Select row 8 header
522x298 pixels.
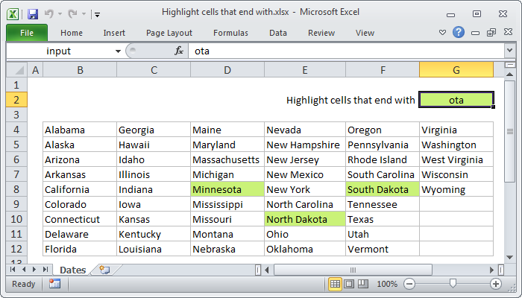(16, 189)
